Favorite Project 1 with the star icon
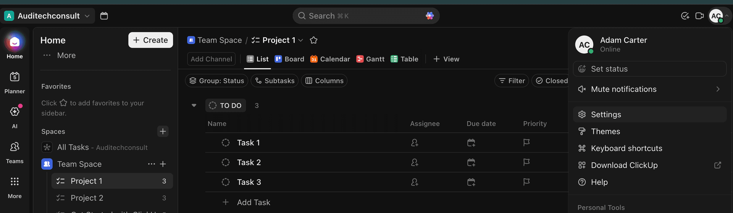 (313, 40)
